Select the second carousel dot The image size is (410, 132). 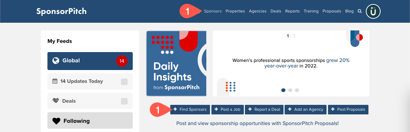[x=290, y=90]
